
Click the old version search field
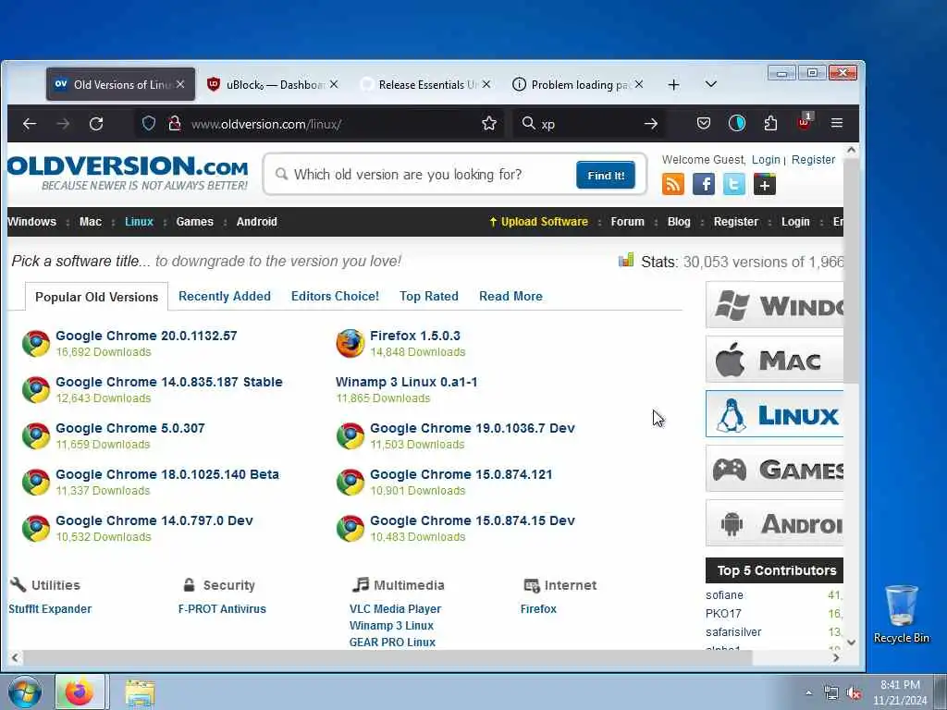423,175
